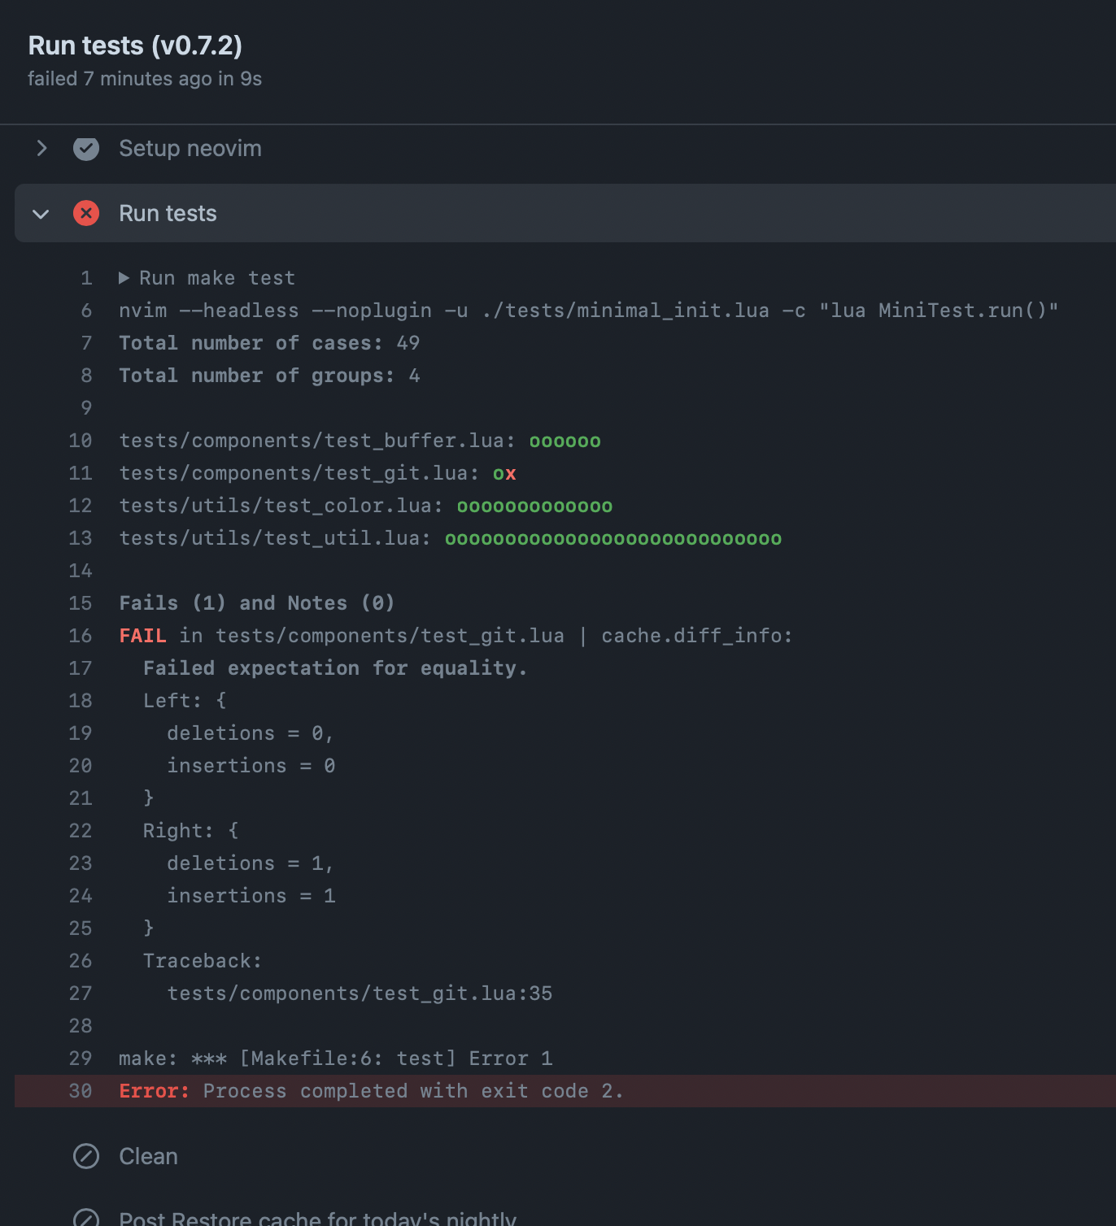Click 'Error: Process completed with exit code 2.'
Screen dimensions: 1116x1226
[x=372, y=1091]
